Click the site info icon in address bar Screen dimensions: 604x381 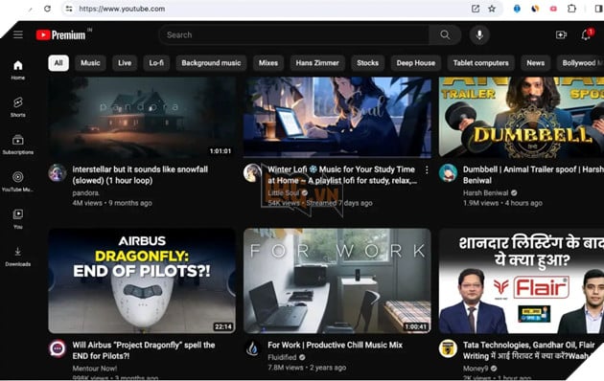pyautogui.click(x=69, y=9)
